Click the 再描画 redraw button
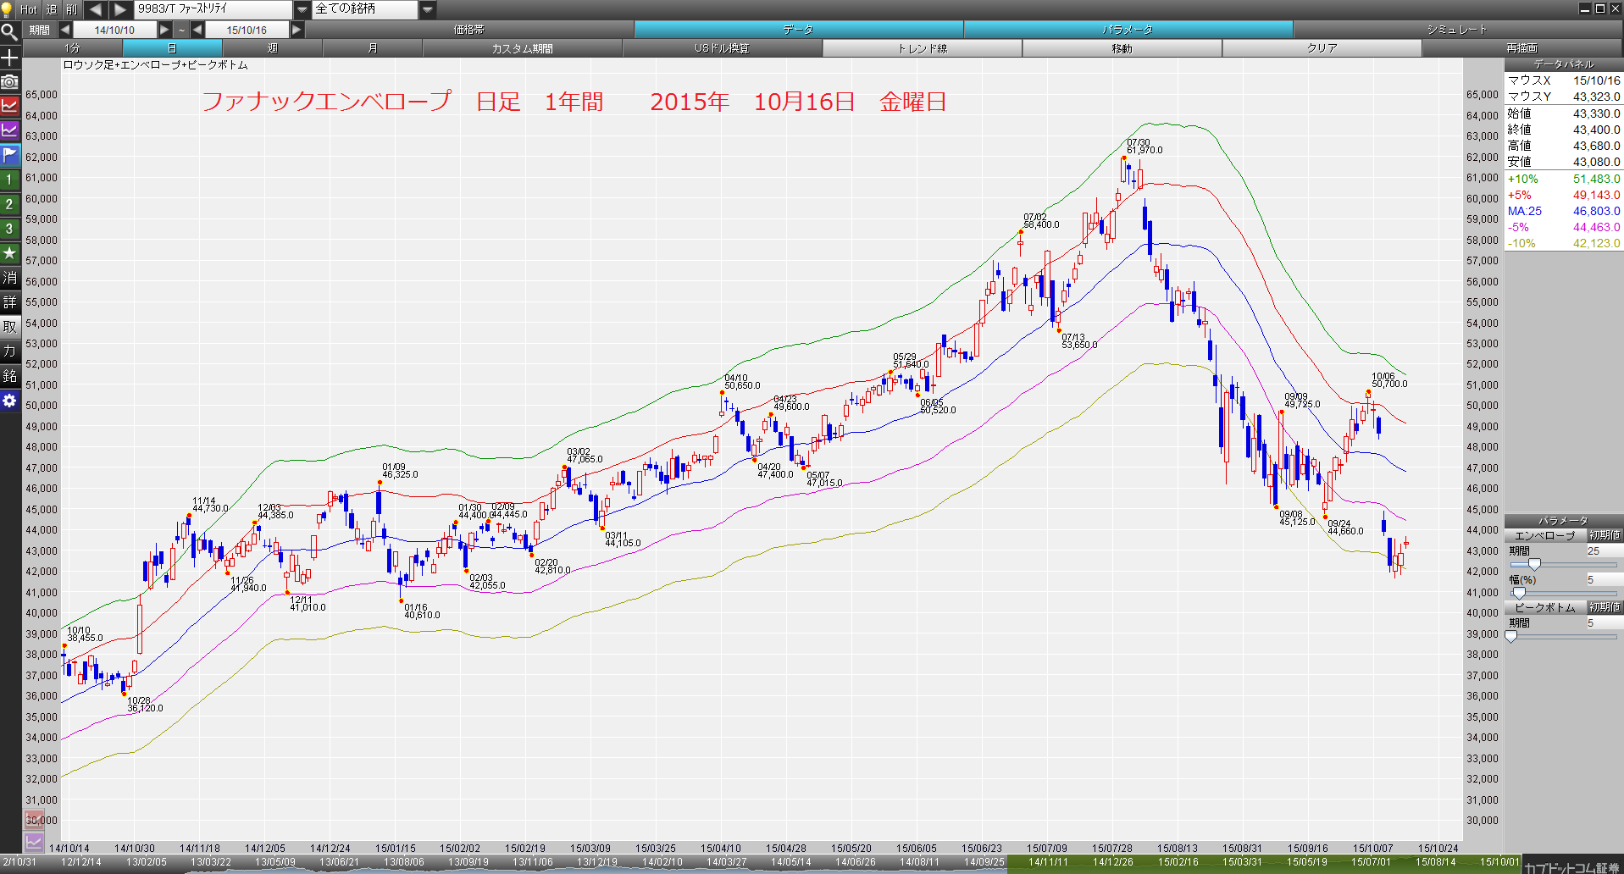The image size is (1624, 874). click(x=1521, y=48)
